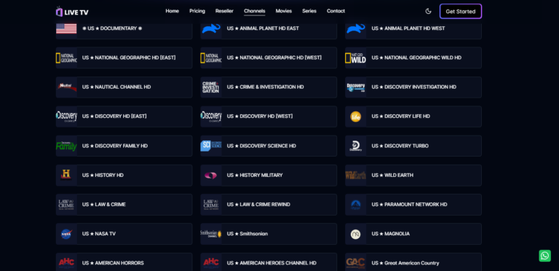Click the Nautical Channel logo
The image size is (559, 271).
(x=67, y=87)
